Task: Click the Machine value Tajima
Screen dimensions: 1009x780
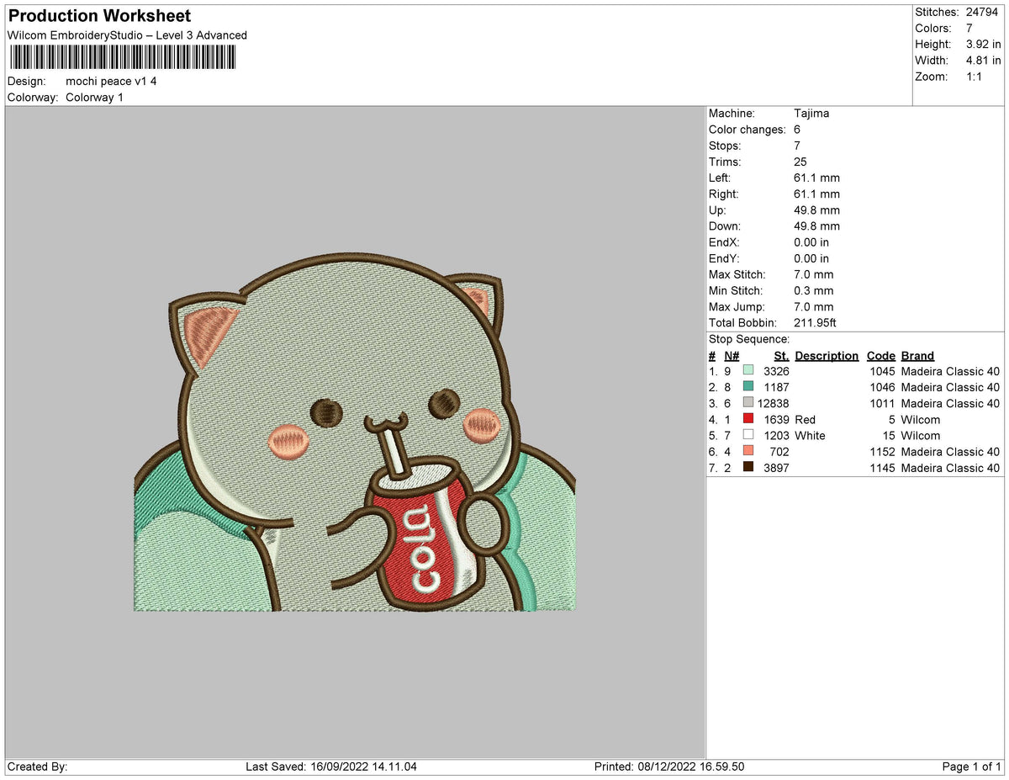Action: [811, 113]
